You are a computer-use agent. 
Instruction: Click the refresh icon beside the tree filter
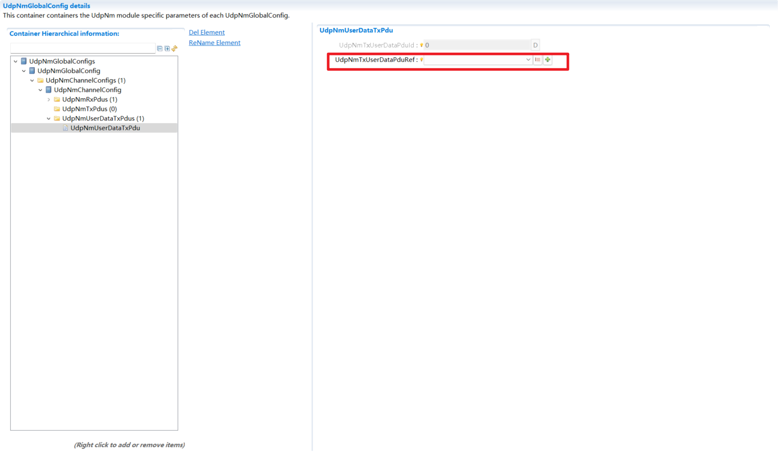[175, 49]
